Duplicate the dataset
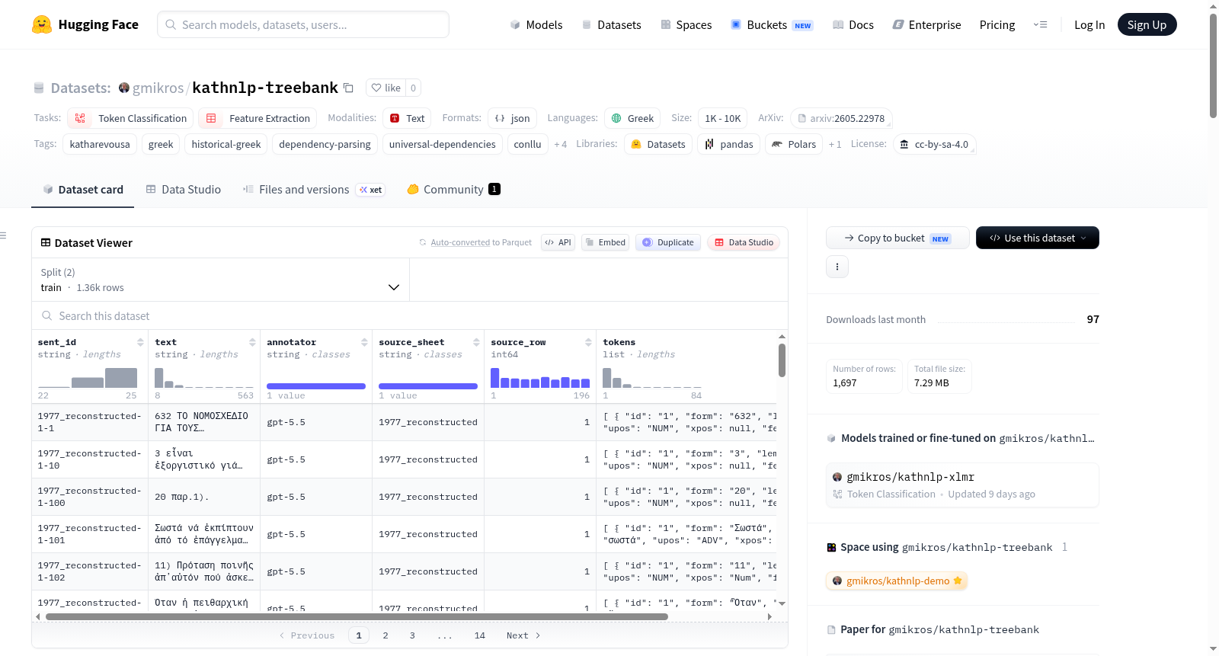 click(x=667, y=242)
